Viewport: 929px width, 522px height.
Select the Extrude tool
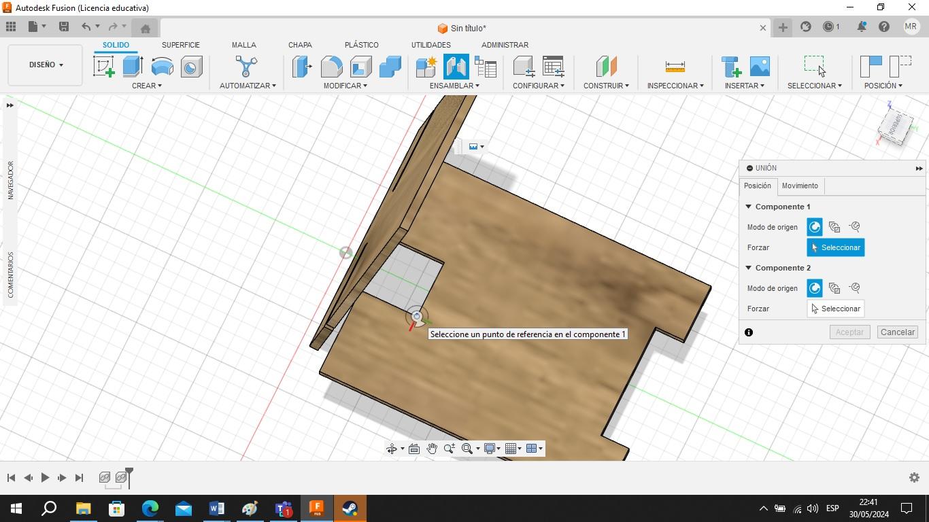click(x=133, y=67)
